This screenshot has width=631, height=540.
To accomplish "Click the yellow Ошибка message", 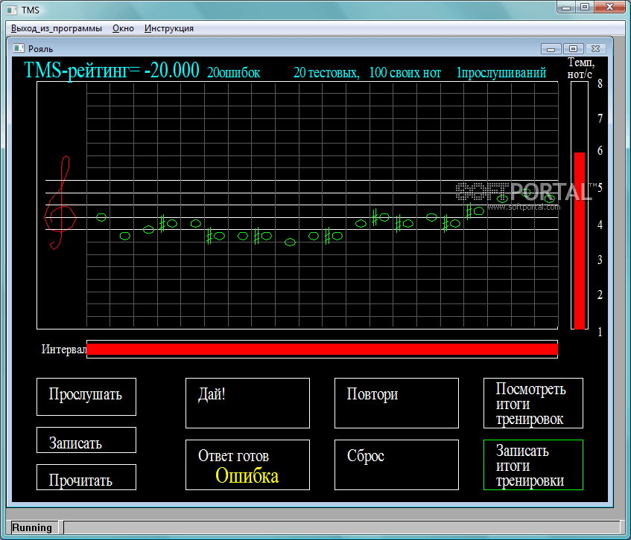I will pyautogui.click(x=247, y=476).
